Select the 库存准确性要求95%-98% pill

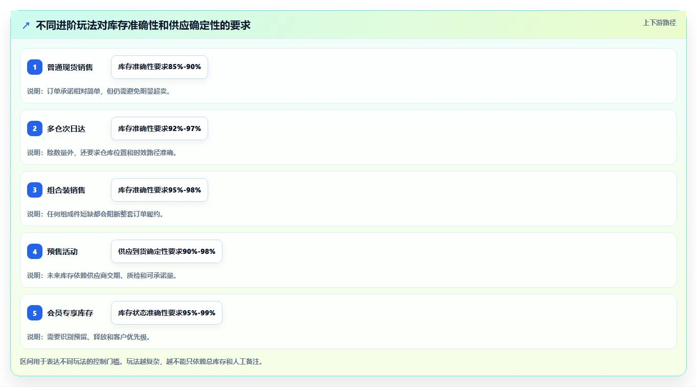160,190
